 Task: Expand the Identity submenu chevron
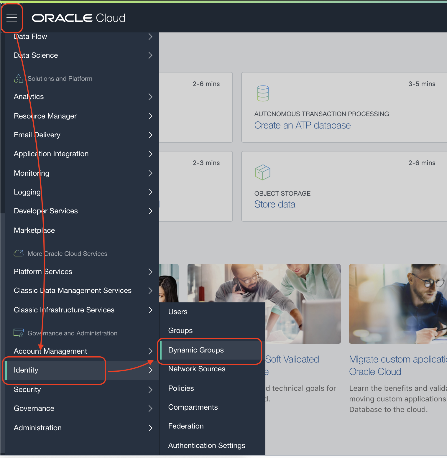[150, 370]
